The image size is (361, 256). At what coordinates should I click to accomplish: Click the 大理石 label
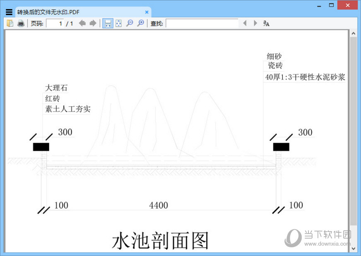(56, 88)
